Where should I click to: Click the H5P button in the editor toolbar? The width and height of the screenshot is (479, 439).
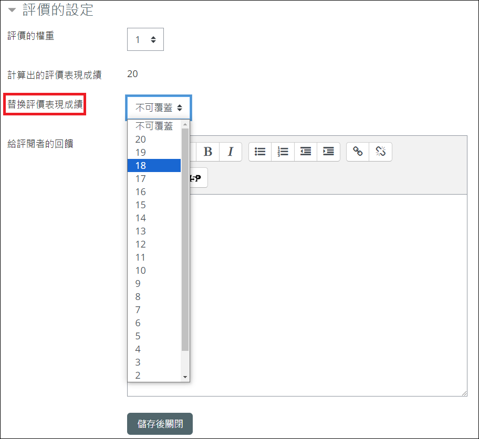pyautogui.click(x=199, y=178)
